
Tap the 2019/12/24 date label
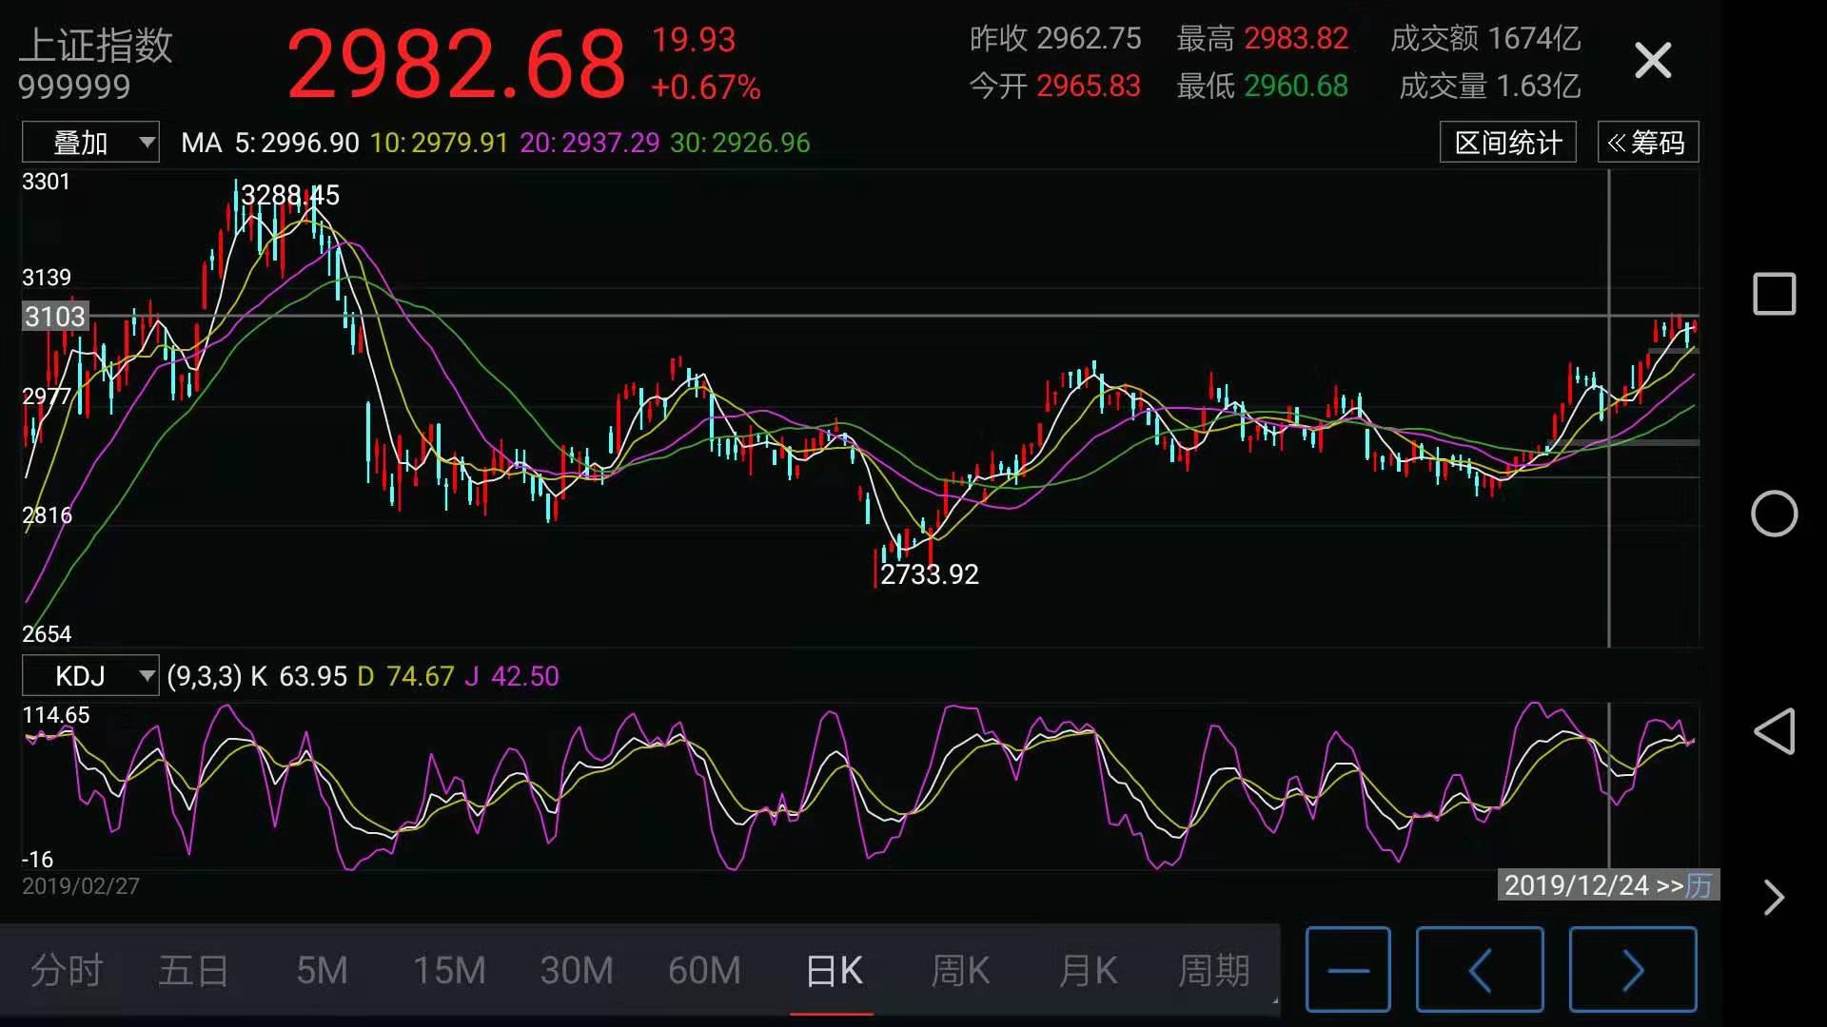pyautogui.click(x=1577, y=885)
